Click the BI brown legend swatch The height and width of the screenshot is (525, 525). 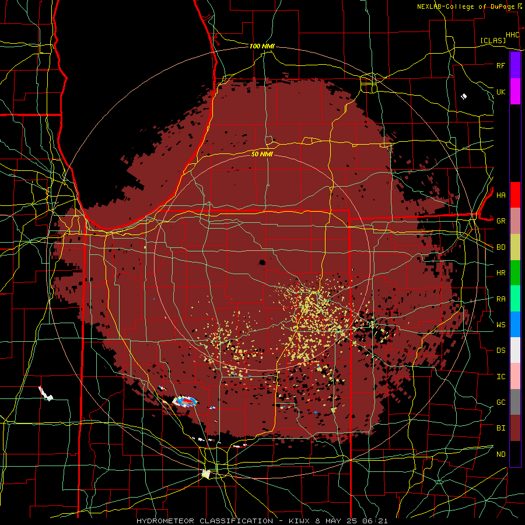coord(515,428)
